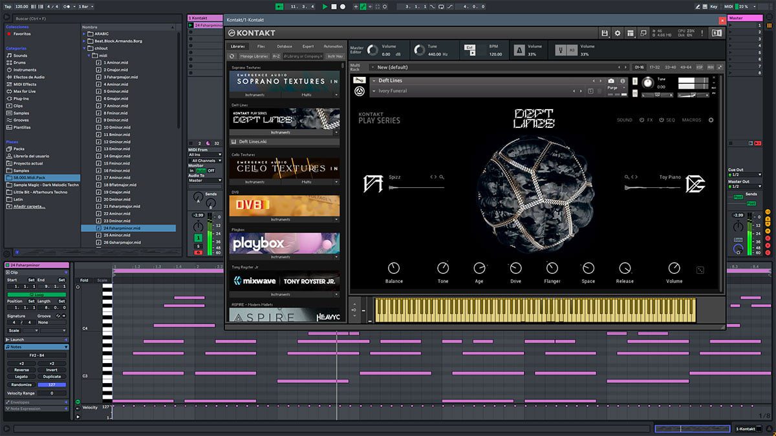
Task: Open Kontakt options gear icon
Action: tap(618, 33)
